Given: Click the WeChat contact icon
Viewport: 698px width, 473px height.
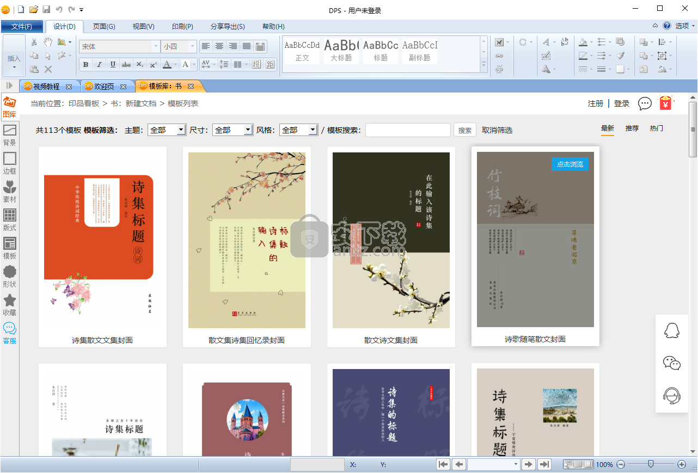Looking at the screenshot, I should click(x=672, y=363).
